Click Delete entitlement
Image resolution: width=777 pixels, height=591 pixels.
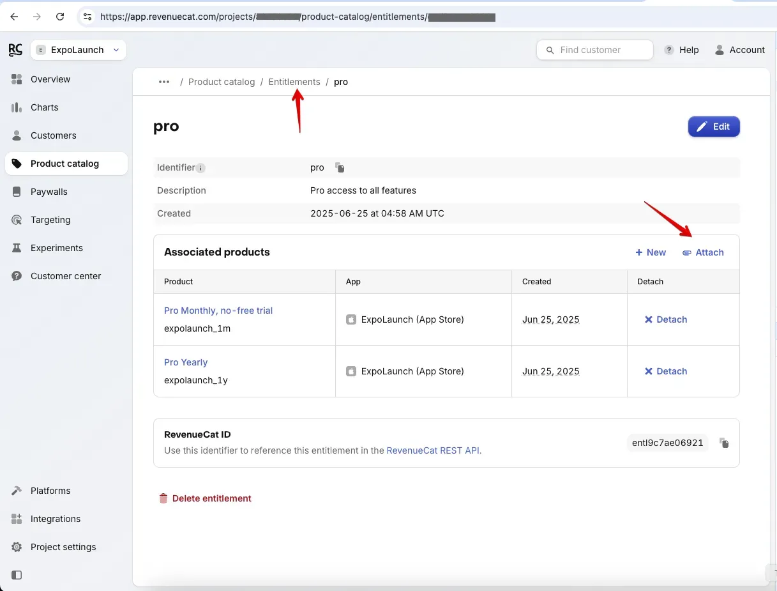(x=205, y=498)
